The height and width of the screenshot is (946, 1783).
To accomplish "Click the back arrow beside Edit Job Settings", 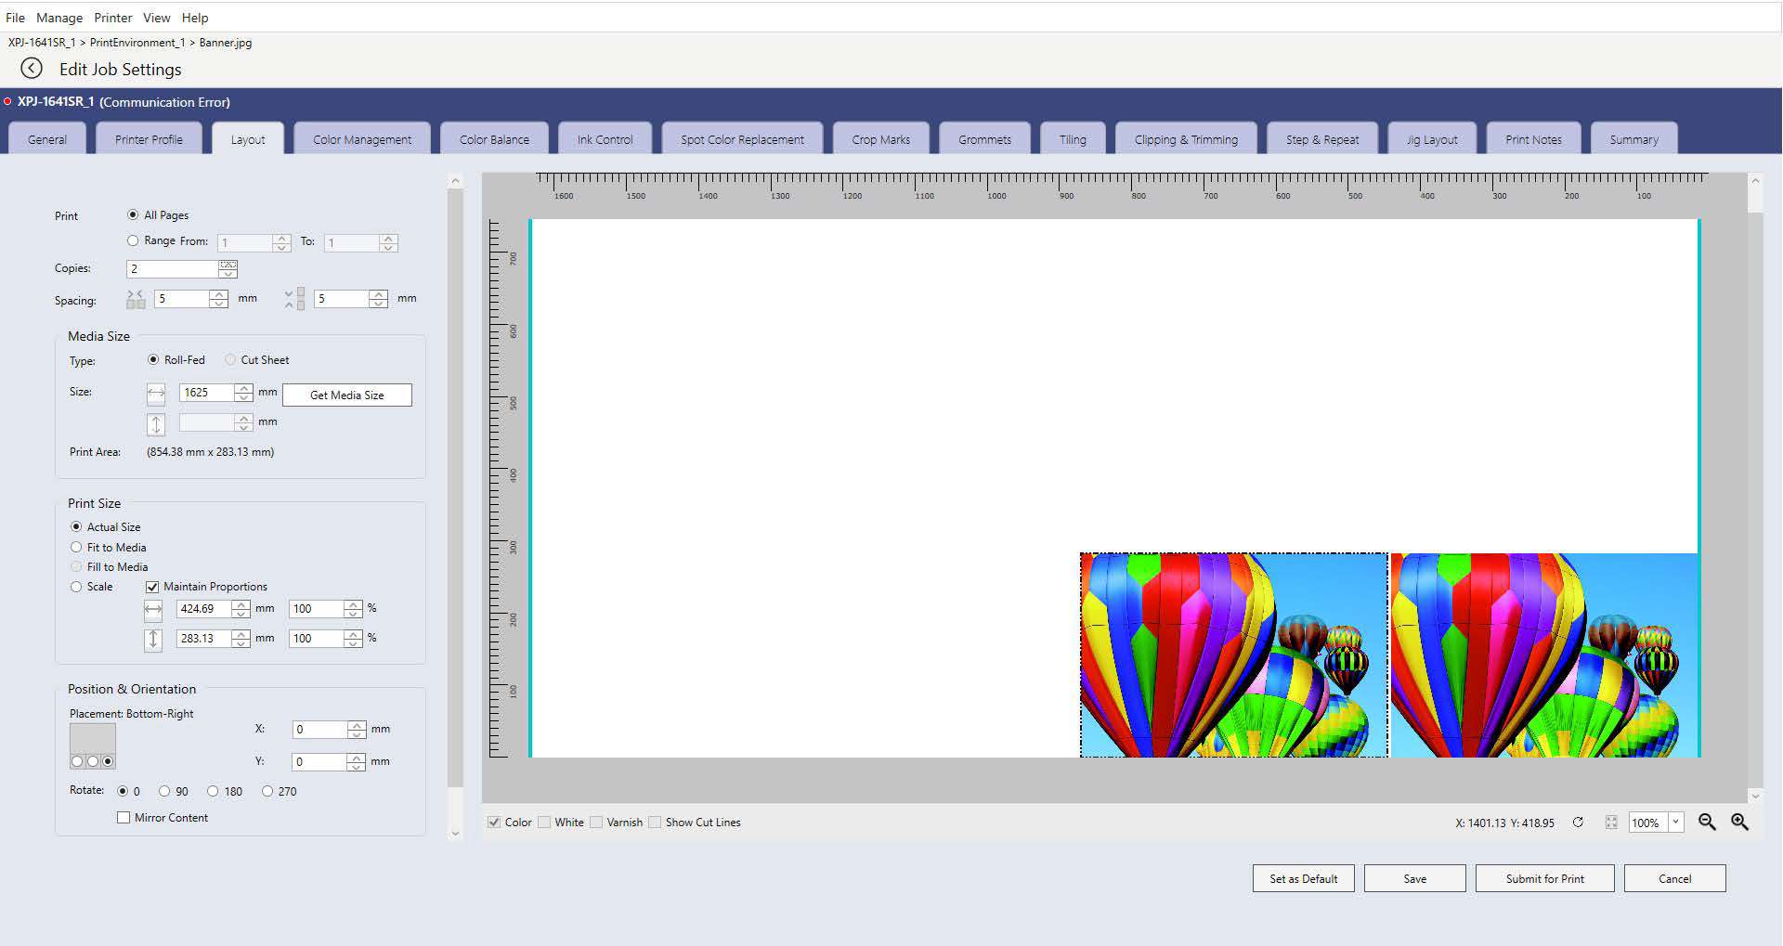I will click(x=32, y=68).
